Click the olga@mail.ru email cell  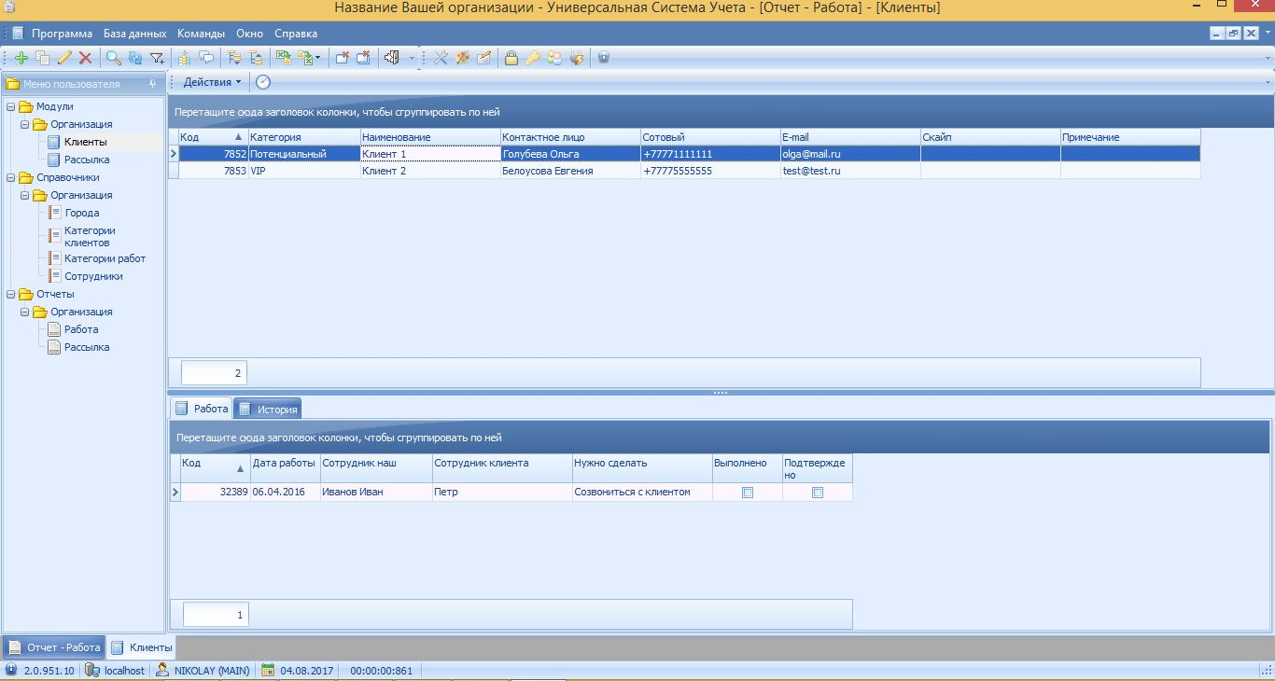850,154
